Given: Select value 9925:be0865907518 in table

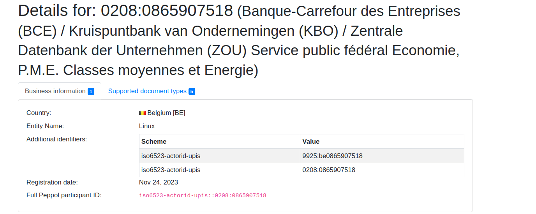Looking at the screenshot, I should click(332, 156).
